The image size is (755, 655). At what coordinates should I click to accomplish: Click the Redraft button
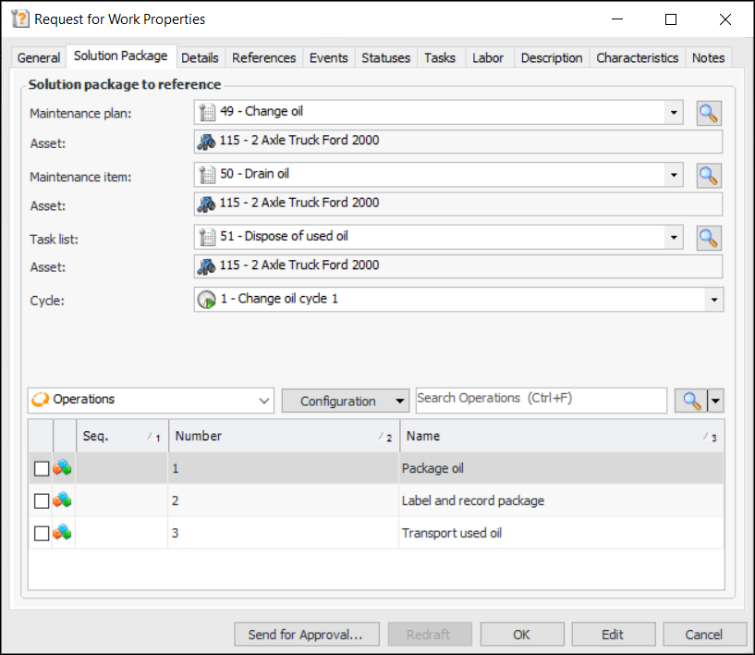[x=429, y=635]
